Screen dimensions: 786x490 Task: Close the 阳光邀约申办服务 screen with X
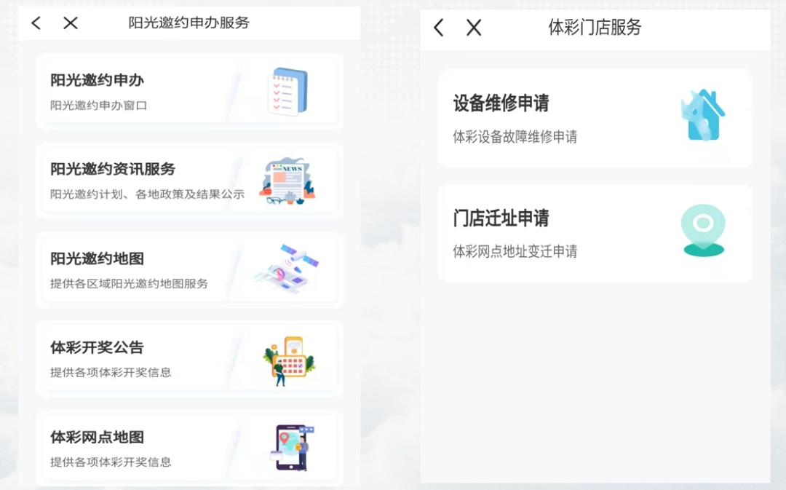[71, 23]
